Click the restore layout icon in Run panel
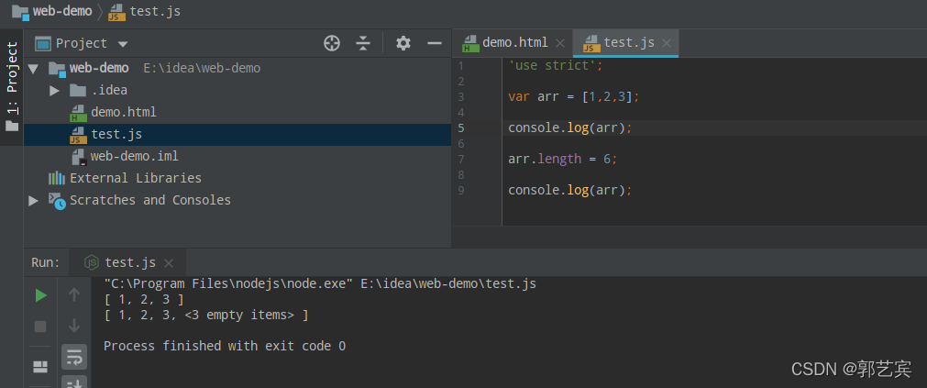This screenshot has height=388, width=927. (40, 367)
